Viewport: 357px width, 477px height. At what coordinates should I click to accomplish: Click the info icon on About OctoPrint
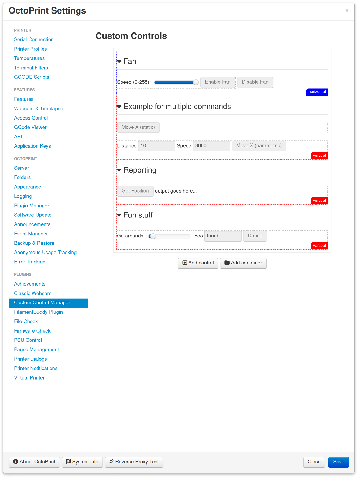pyautogui.click(x=16, y=461)
